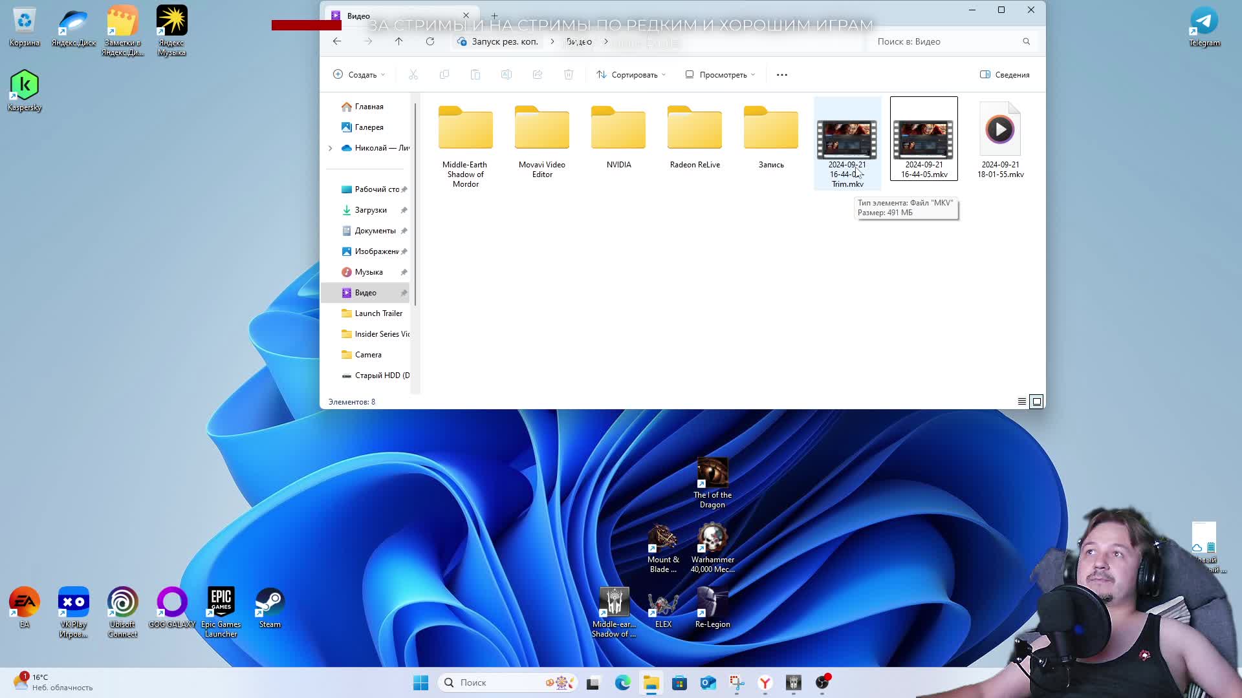Click the Корзина recycle bin desktop icon
Screen dimensions: 1242x698
(x=25, y=27)
